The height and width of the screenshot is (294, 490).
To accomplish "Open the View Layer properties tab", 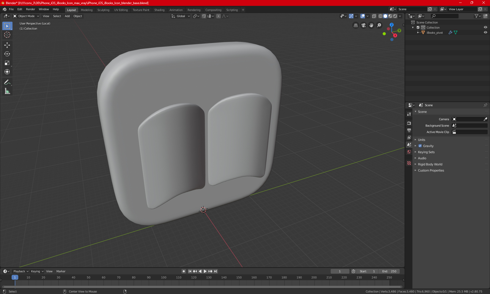I will pyautogui.click(x=409, y=138).
